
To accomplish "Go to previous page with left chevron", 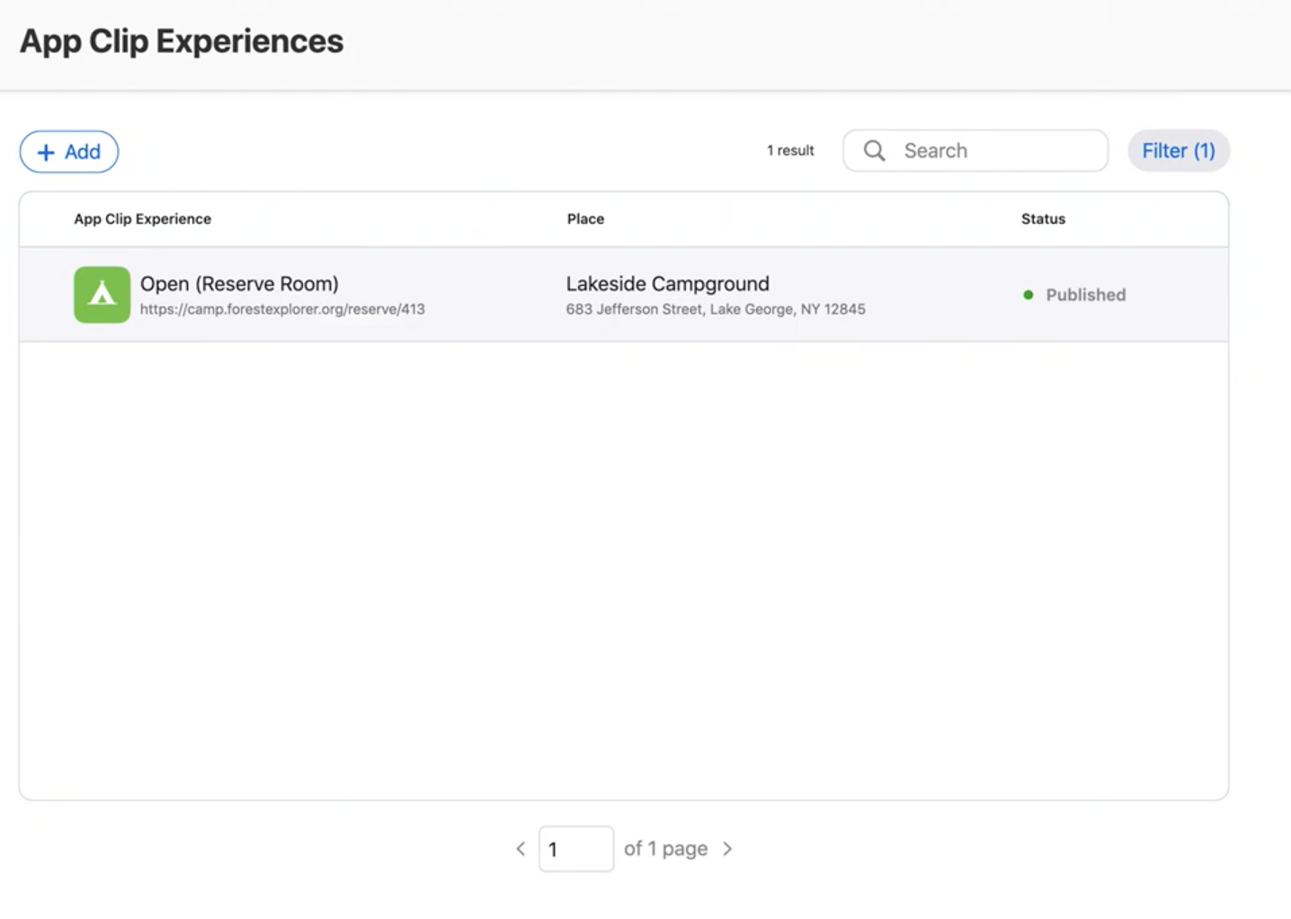I will (521, 849).
